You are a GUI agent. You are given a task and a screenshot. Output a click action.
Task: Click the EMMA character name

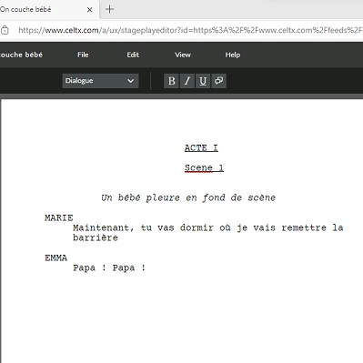tap(56, 257)
